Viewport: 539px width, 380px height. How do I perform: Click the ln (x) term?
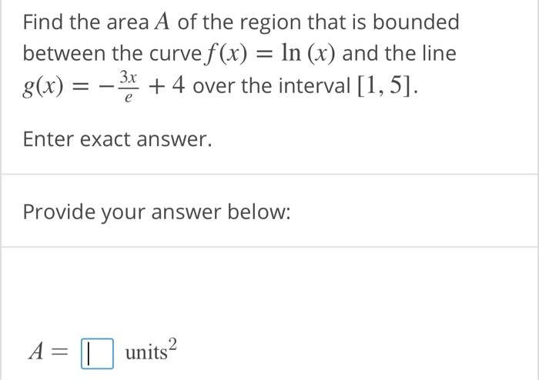point(308,54)
